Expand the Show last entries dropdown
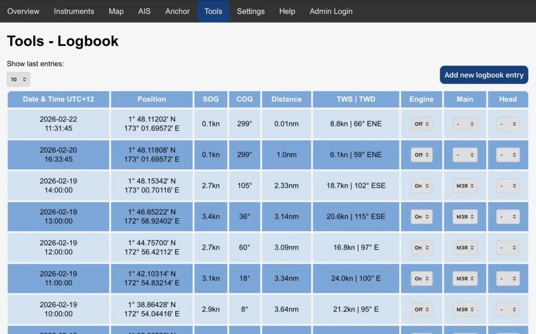 [x=18, y=79]
